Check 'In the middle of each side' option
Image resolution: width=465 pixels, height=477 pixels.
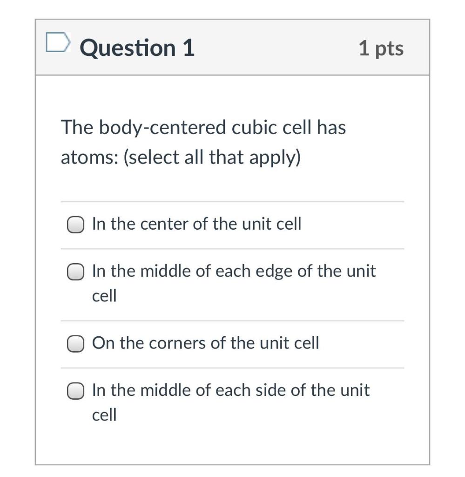click(74, 390)
